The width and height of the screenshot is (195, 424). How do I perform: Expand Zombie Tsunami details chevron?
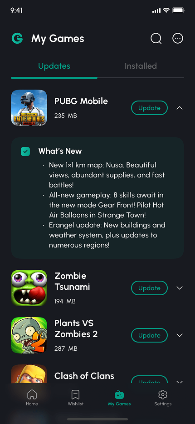click(180, 288)
